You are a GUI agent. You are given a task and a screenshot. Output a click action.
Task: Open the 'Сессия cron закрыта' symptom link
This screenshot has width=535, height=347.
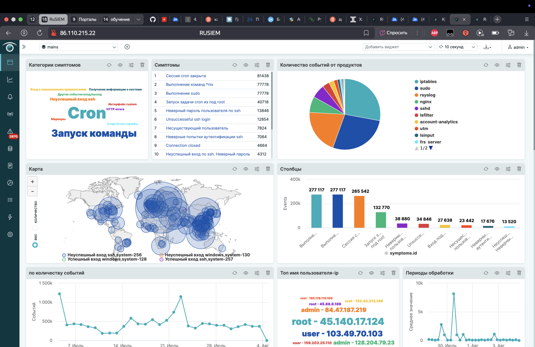pos(186,76)
